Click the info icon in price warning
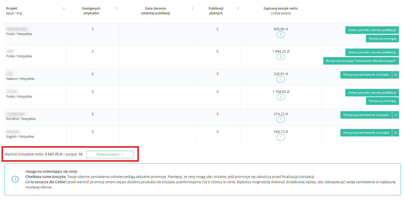The image size is (404, 205). pyautogui.click(x=15, y=179)
